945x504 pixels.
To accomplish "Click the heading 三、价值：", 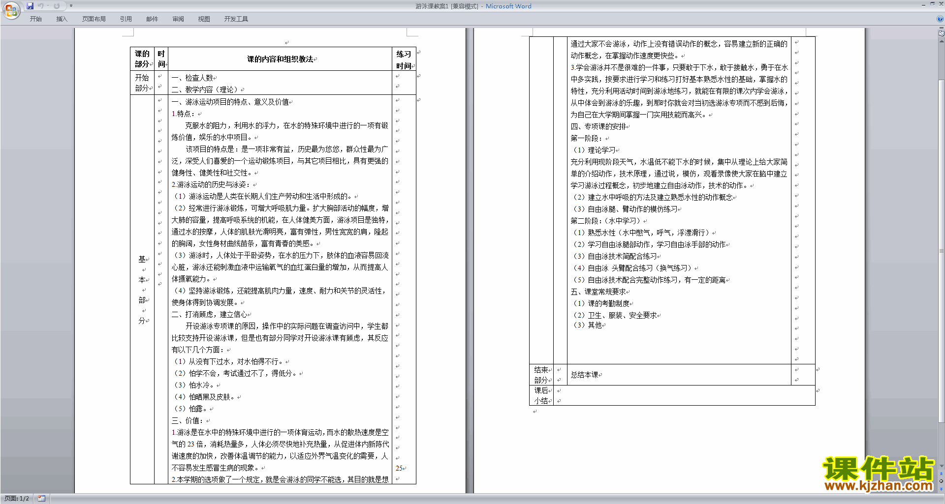I will click(189, 420).
